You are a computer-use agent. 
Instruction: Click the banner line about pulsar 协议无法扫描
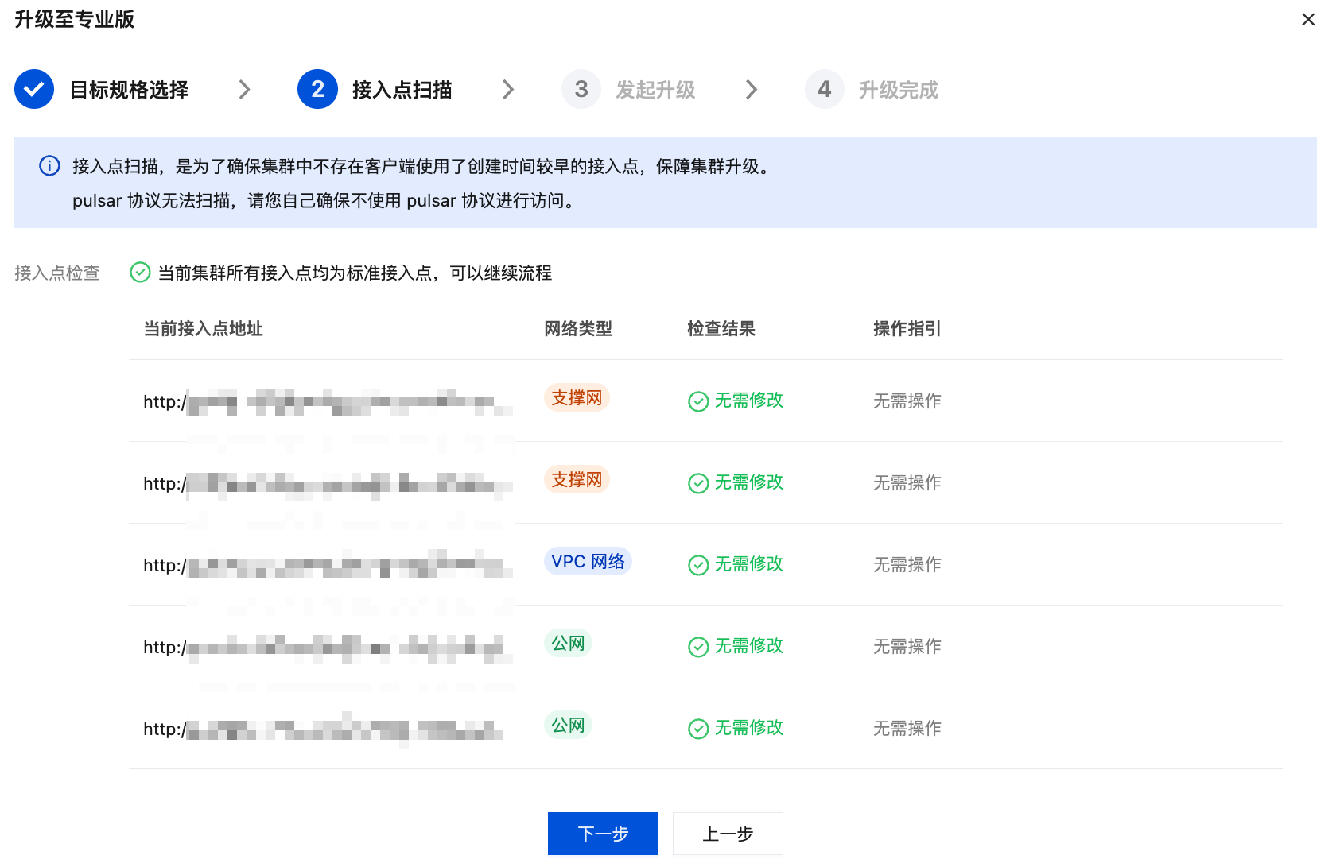[324, 200]
